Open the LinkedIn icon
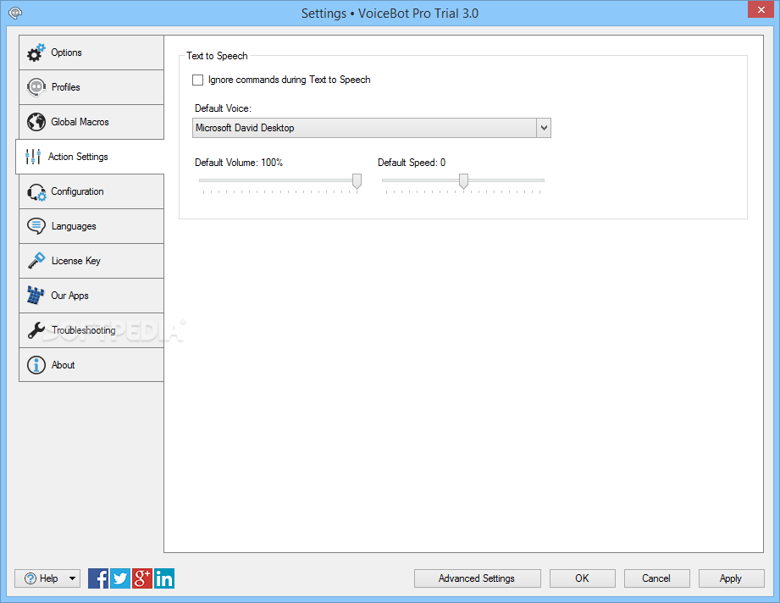Viewport: 780px width, 603px height. tap(164, 578)
